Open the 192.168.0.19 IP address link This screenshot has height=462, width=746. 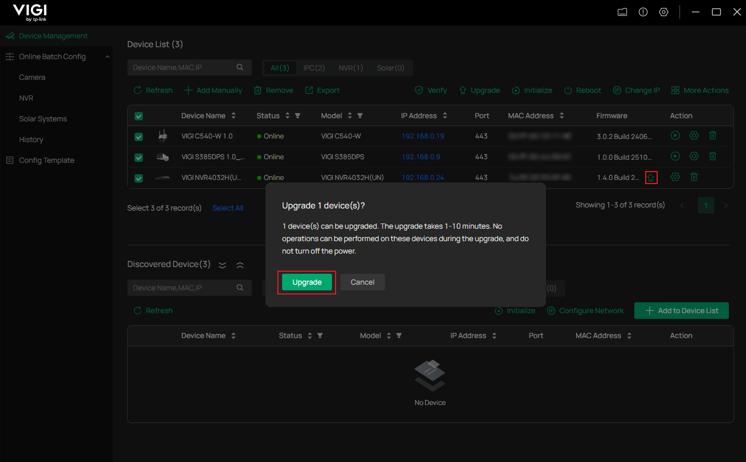pyautogui.click(x=422, y=136)
